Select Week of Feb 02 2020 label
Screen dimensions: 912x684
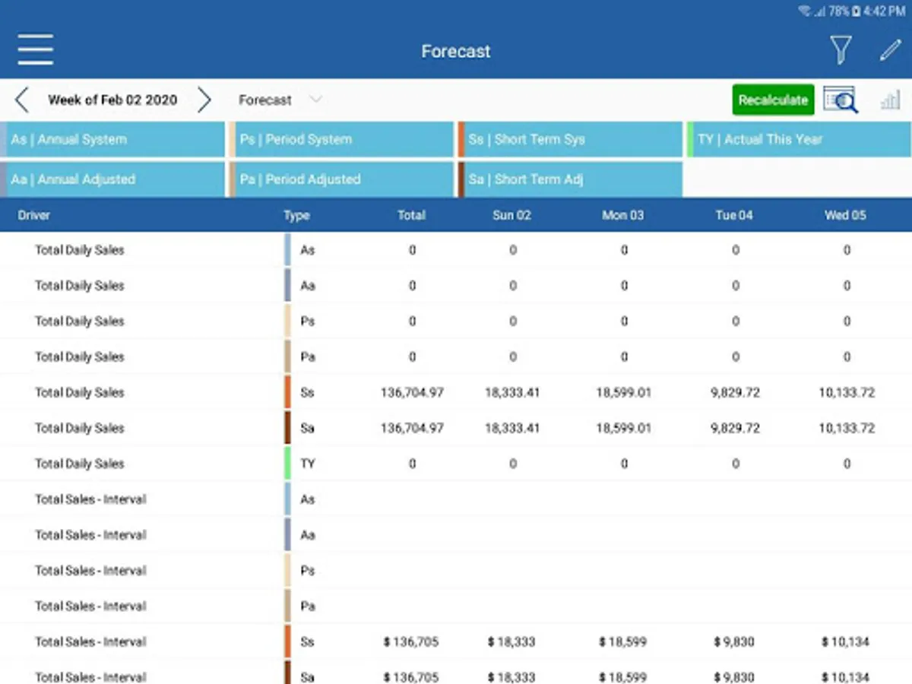tap(112, 100)
